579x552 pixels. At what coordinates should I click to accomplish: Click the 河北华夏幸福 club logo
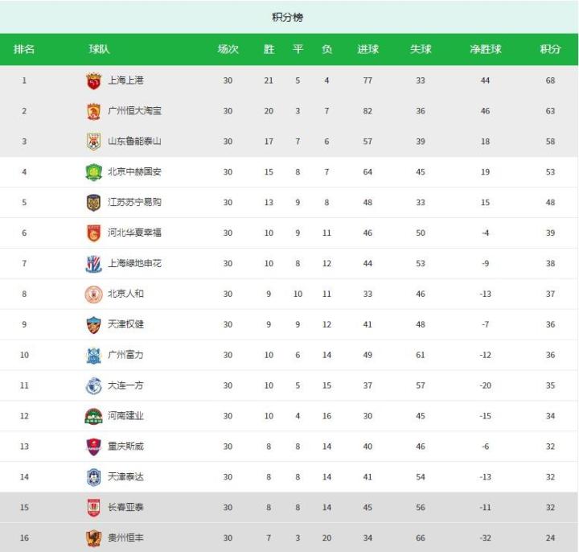pos(94,233)
